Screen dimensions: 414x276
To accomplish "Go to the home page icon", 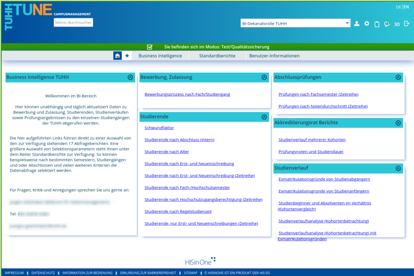I will coord(117,56).
